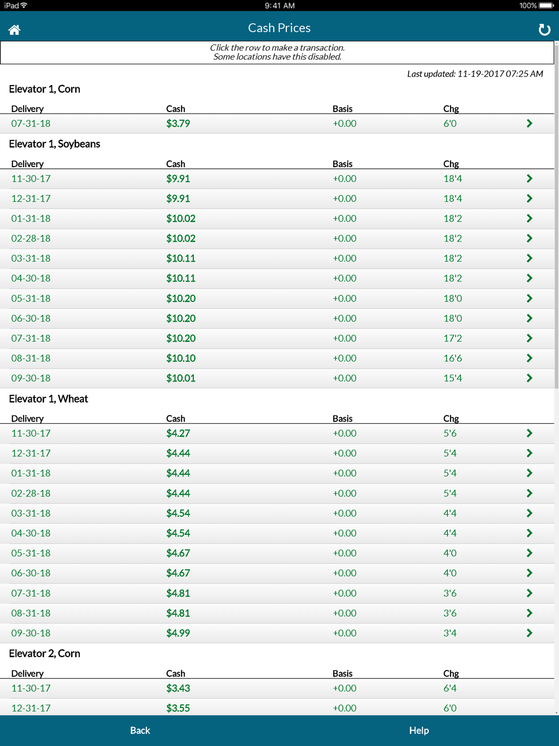Tap the Back button in bottom bar

tap(140, 730)
